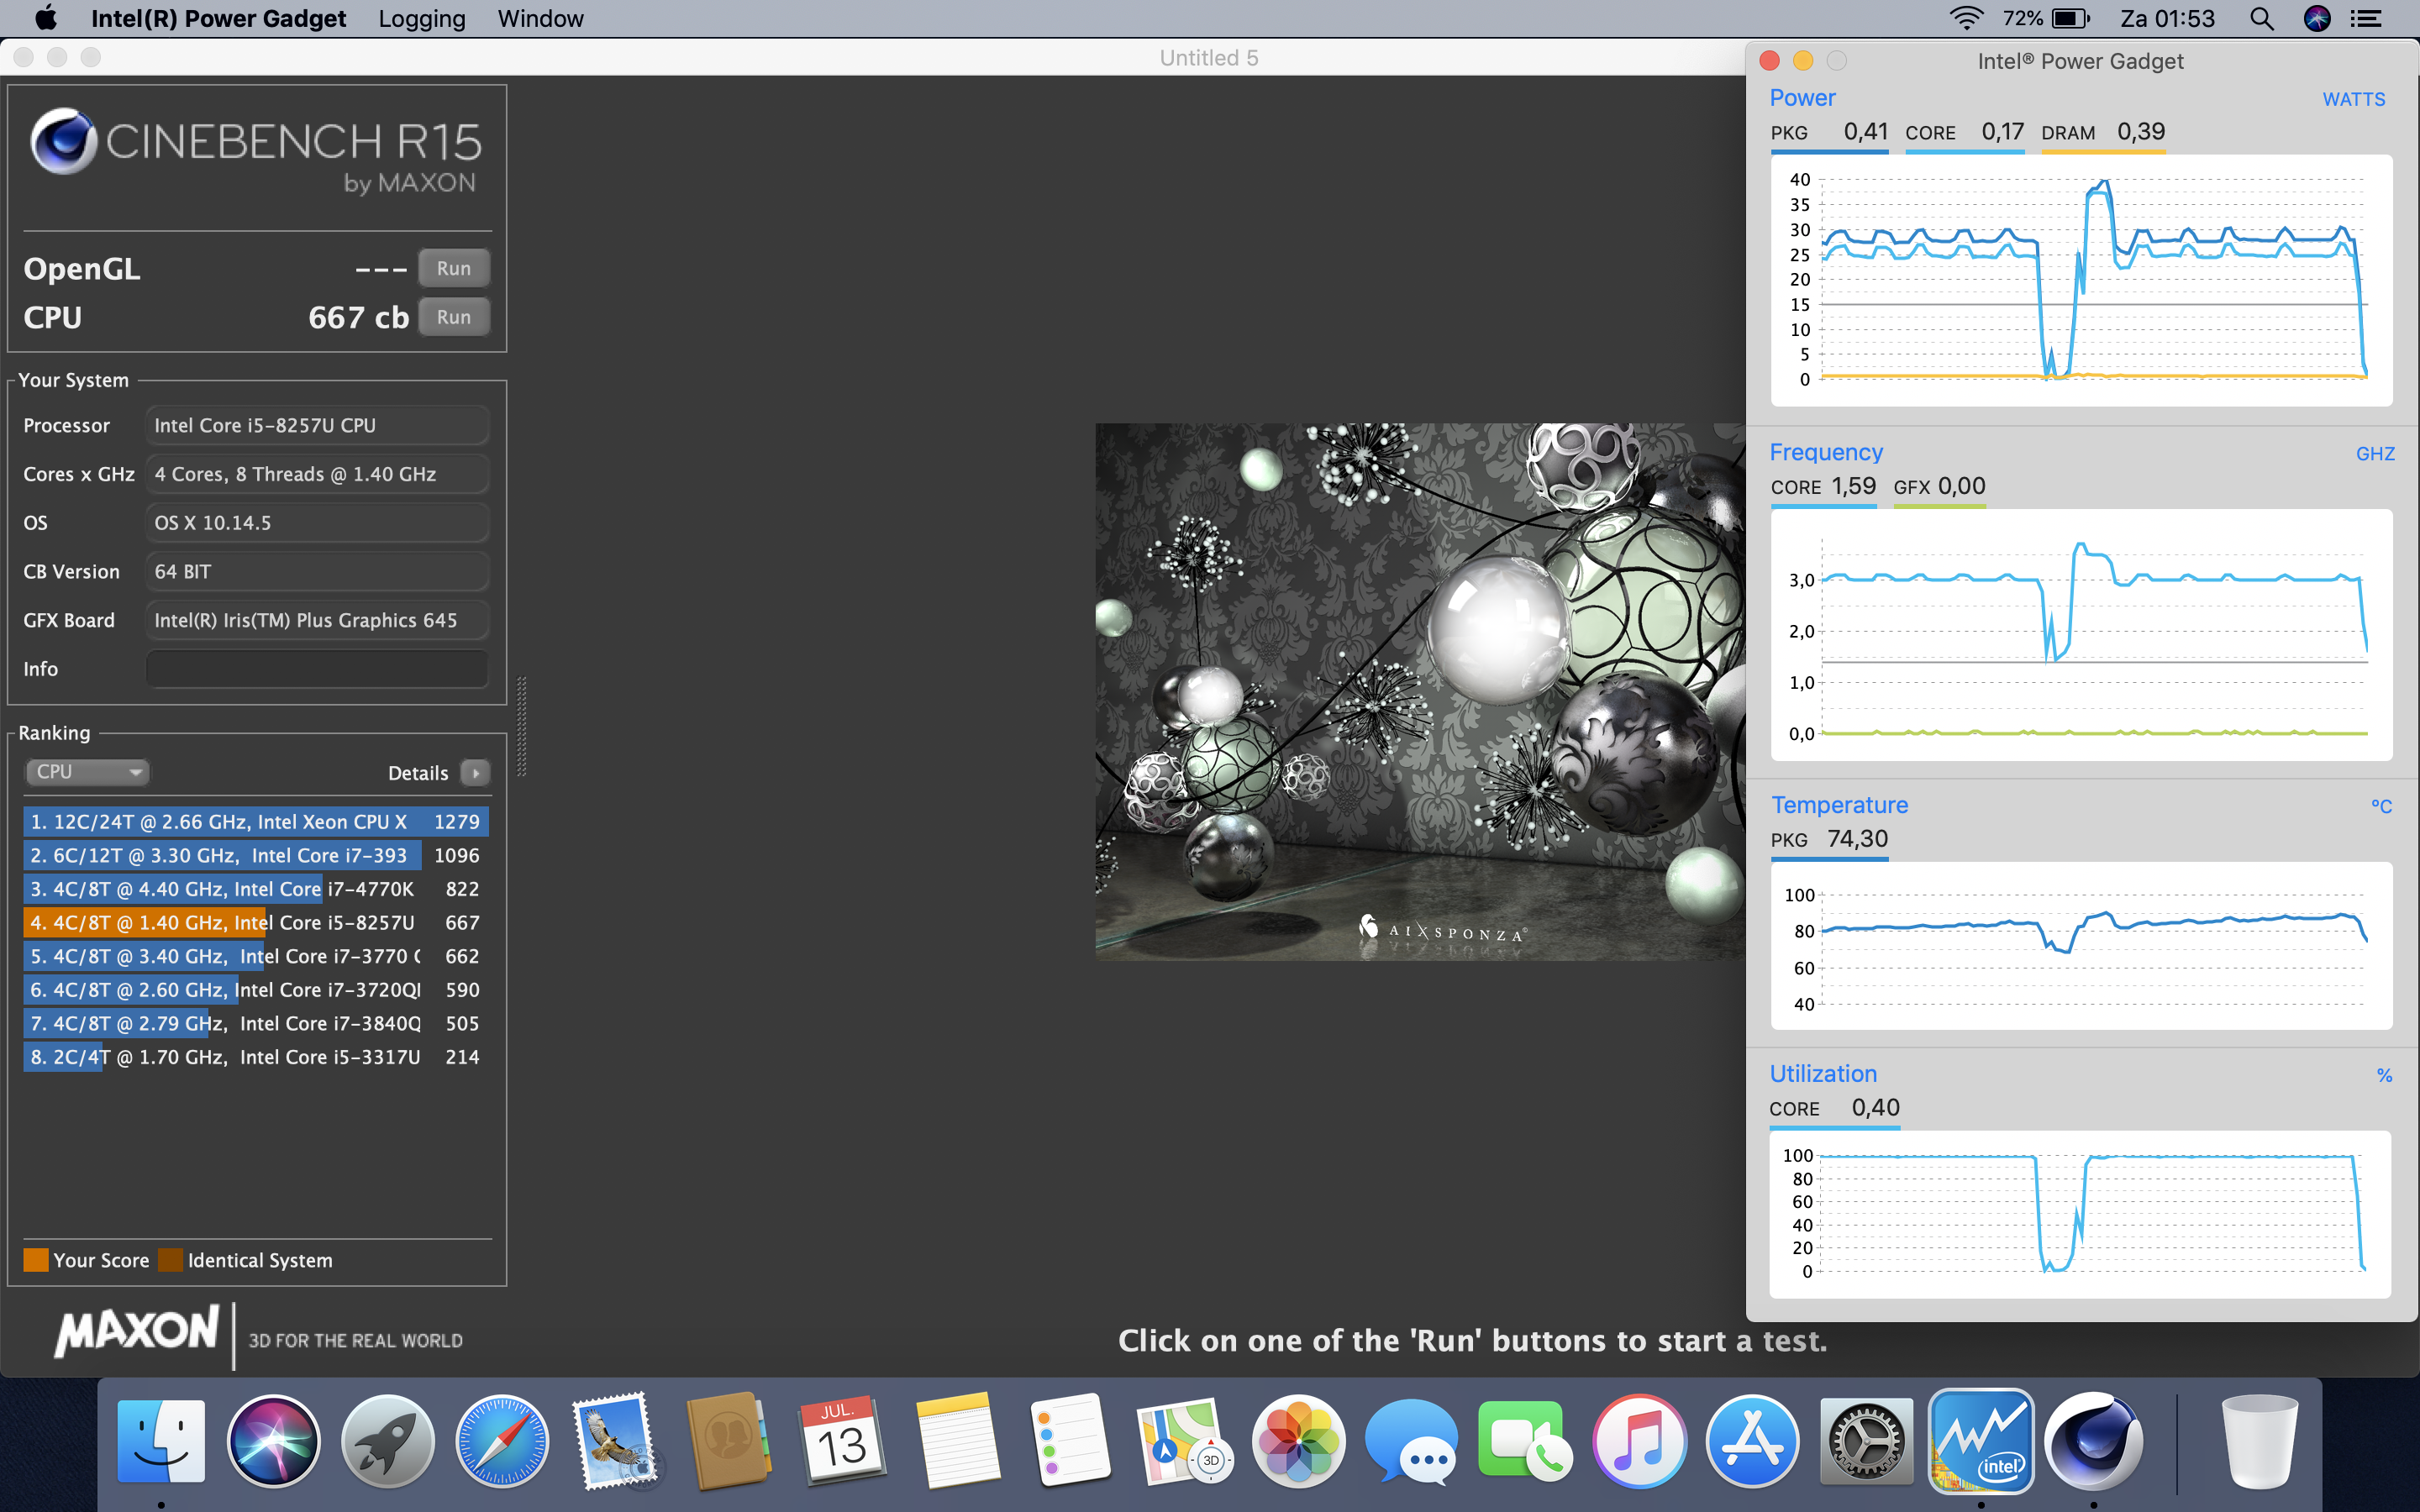Open Cinebench icon in the dock
Image resolution: width=2420 pixels, height=1512 pixels.
[2093, 1440]
